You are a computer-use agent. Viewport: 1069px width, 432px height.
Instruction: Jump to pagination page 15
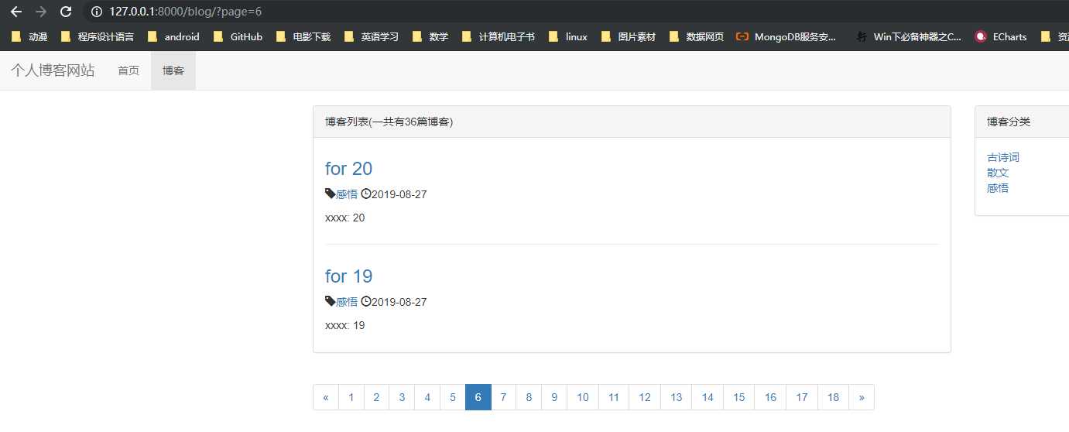pyautogui.click(x=739, y=397)
